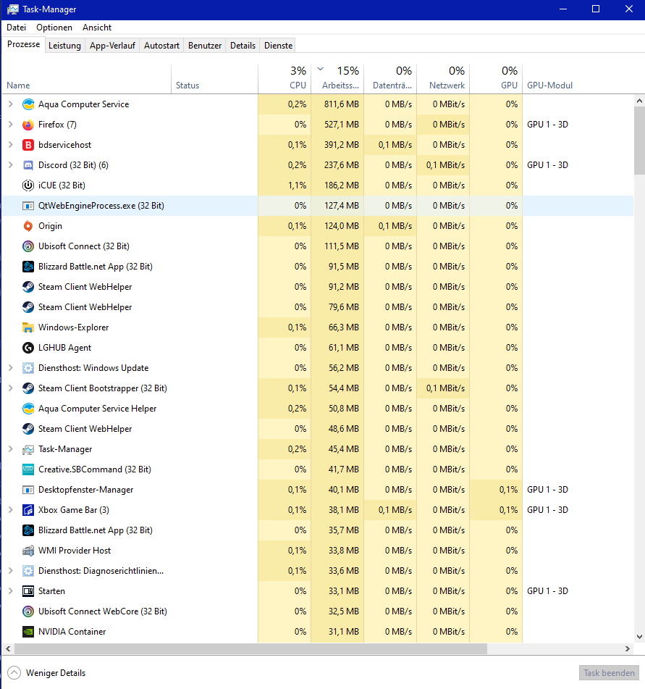Select the Discord icon in process list

pos(28,165)
